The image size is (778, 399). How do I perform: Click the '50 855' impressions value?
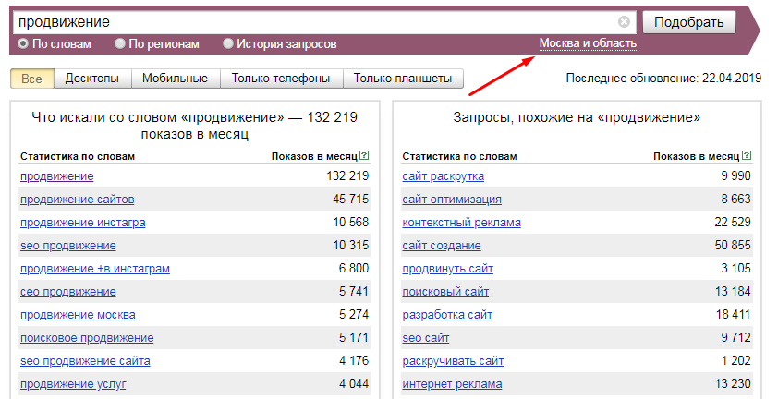pos(733,245)
